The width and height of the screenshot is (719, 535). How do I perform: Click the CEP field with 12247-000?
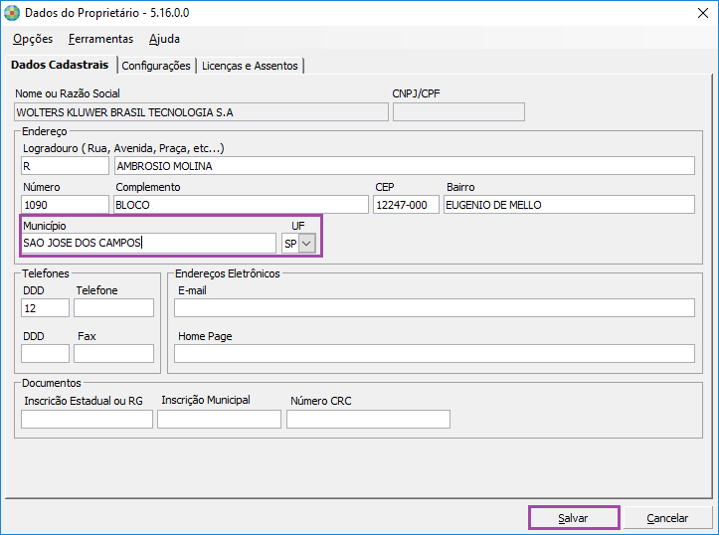pos(406,205)
